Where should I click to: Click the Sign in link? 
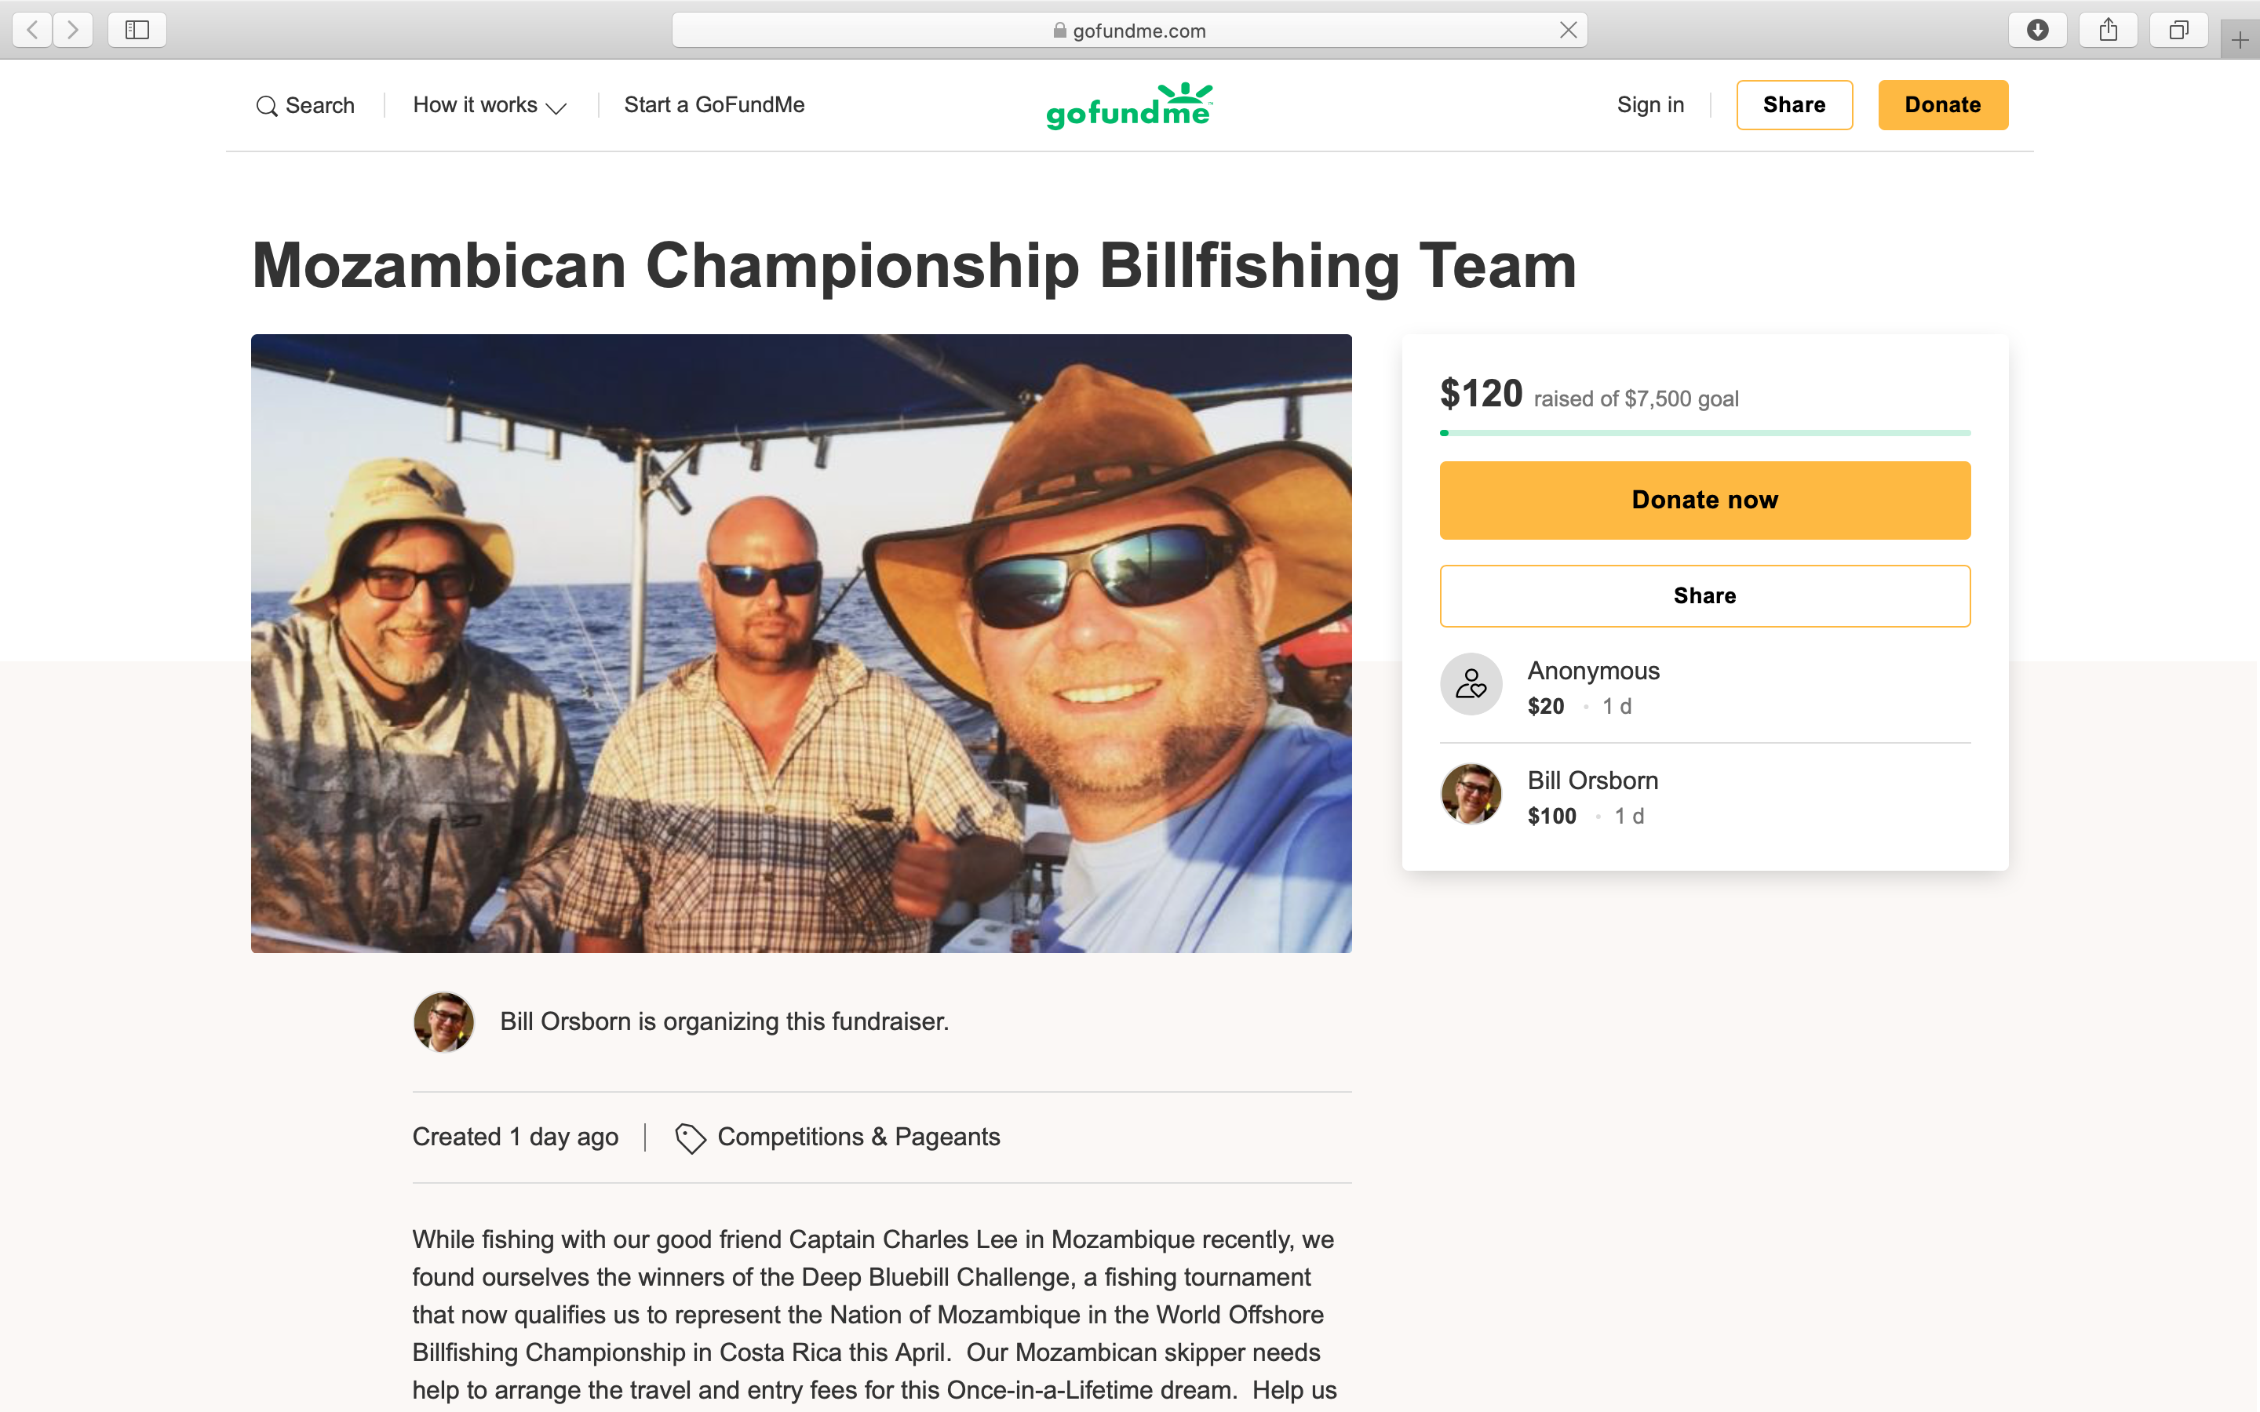[1650, 104]
